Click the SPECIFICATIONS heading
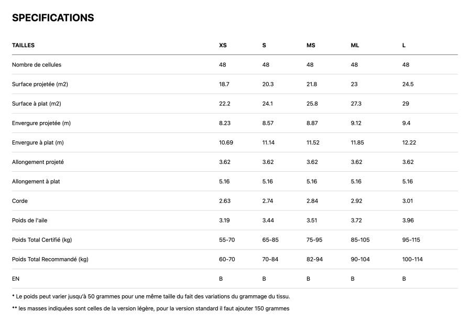Image resolution: width=471 pixels, height=321 pixels. click(53, 18)
